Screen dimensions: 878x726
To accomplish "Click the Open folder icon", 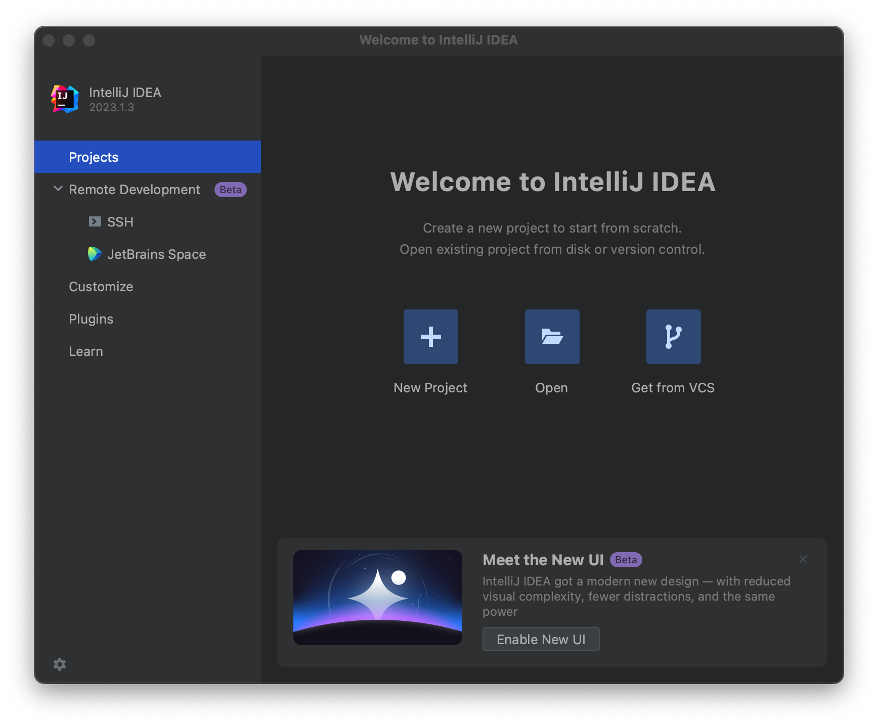I will [552, 337].
